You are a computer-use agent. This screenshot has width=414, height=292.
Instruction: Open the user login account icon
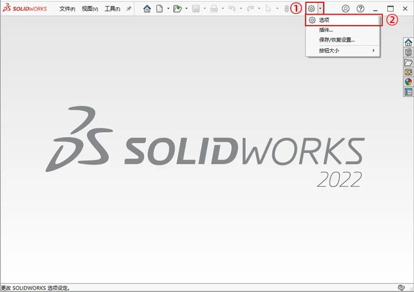(345, 9)
